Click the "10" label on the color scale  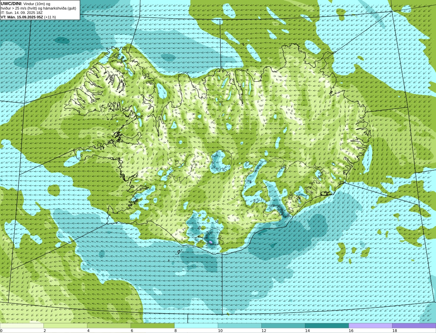(x=220, y=331)
